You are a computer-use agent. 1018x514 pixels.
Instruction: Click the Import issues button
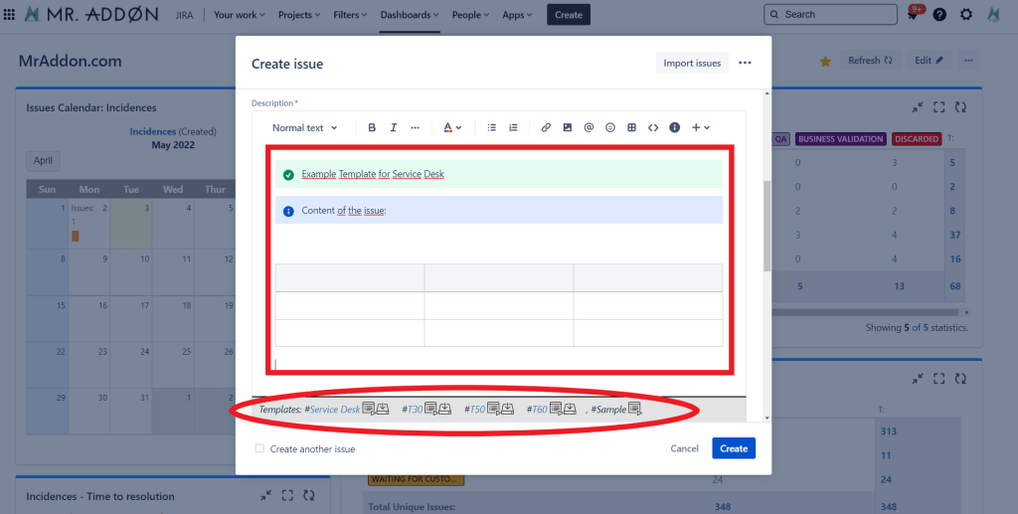point(692,64)
